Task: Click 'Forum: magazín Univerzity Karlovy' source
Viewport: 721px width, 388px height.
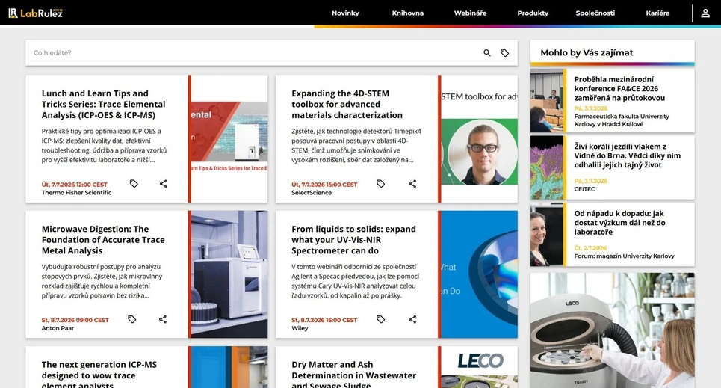Action: point(624,256)
